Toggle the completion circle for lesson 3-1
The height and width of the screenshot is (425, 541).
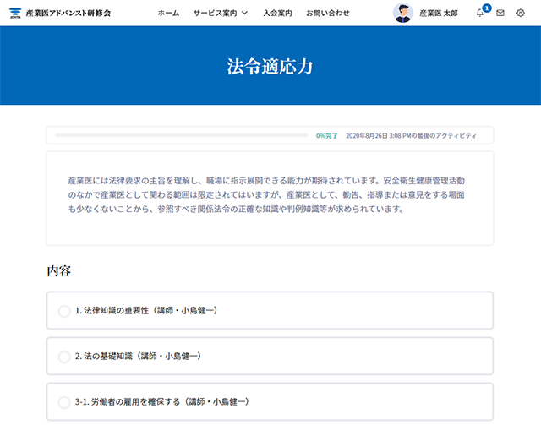[64, 402]
